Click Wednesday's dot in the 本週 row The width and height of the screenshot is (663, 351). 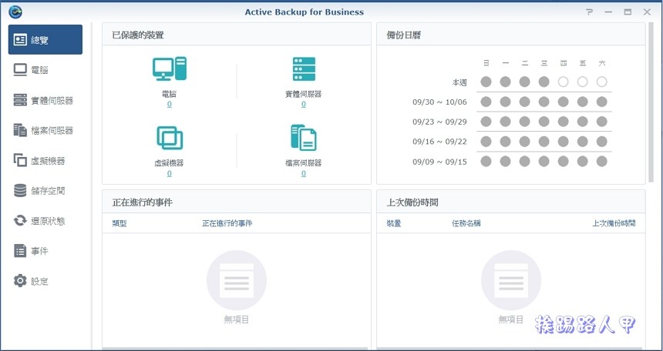pyautogui.click(x=544, y=82)
